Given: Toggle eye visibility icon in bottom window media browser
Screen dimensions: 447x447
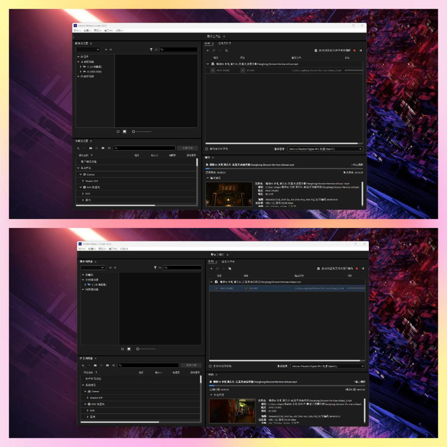Looking at the screenshot, I should coord(160,268).
